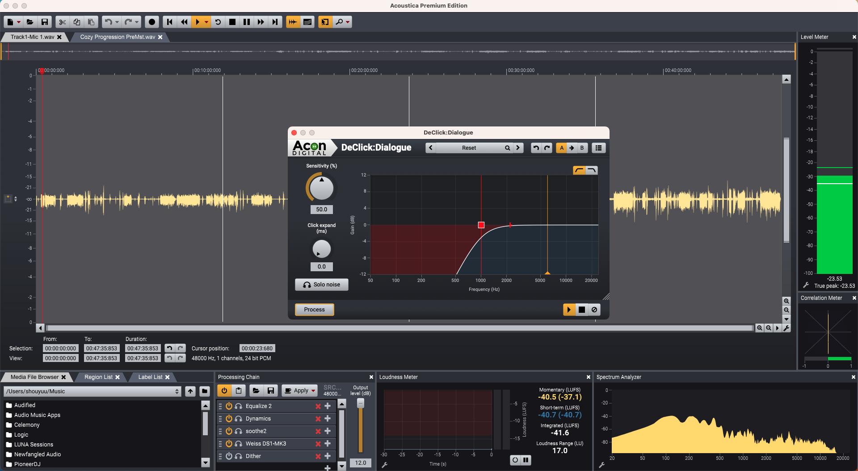This screenshot has width=858, height=471.
Task: Stop preview playback in DeClick plugin
Action: click(x=582, y=310)
